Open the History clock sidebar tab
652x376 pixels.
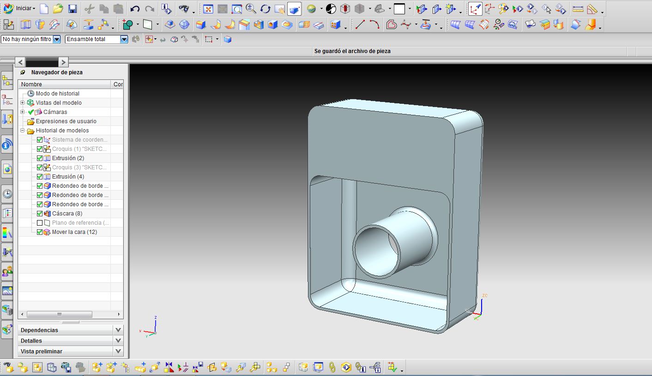point(7,194)
